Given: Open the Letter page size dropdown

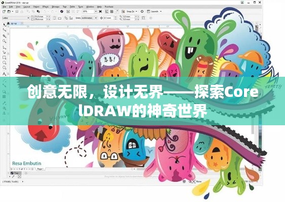Looking at the screenshot, I should click(x=16, y=18).
